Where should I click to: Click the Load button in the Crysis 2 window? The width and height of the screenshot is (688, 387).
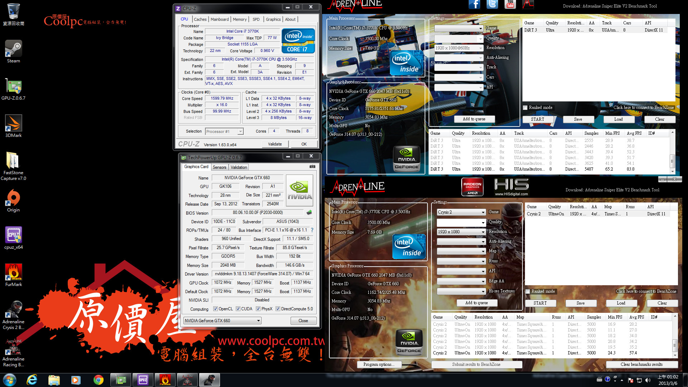pyautogui.click(x=621, y=303)
